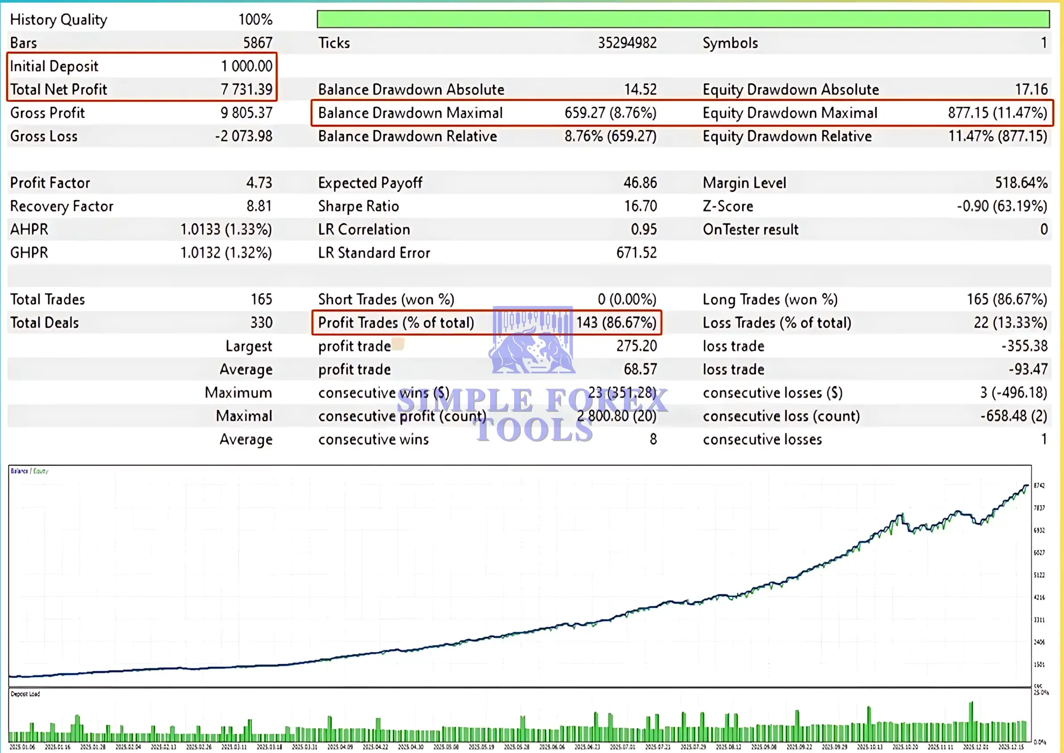This screenshot has height=753, width=1064.
Task: Click the green History Quality progress bar
Action: (683, 20)
